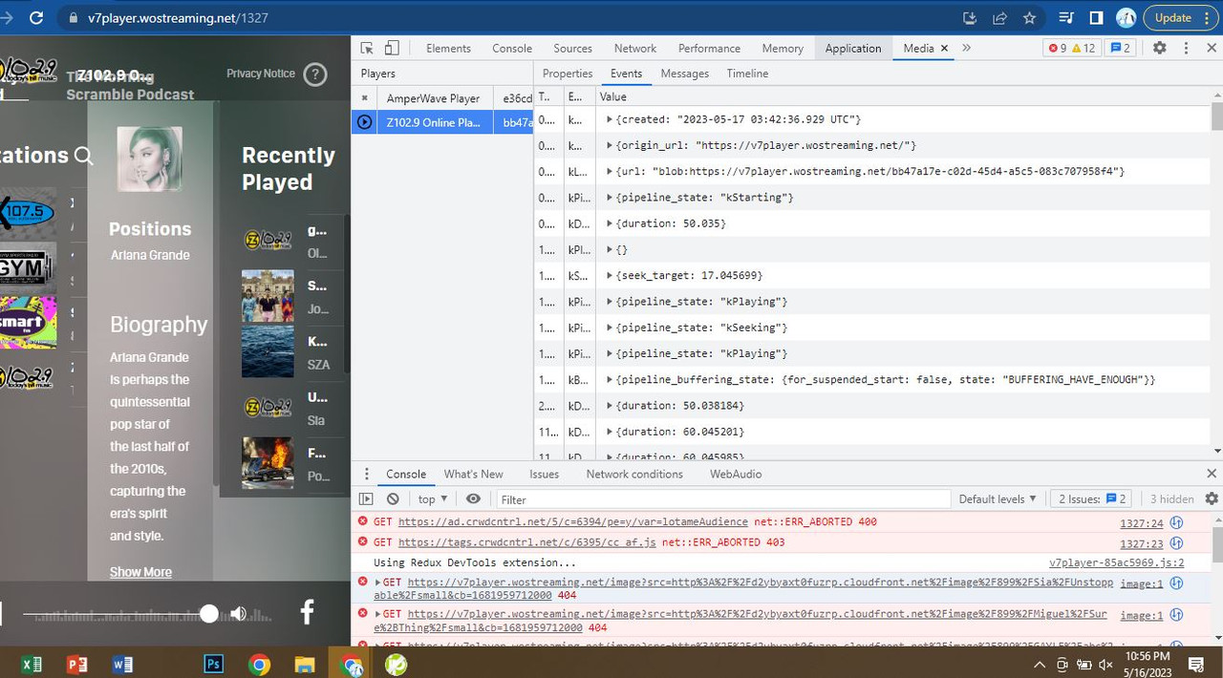Bookmark this tab with the star icon
Viewport: 1223px width, 678px height.
click(x=1029, y=17)
